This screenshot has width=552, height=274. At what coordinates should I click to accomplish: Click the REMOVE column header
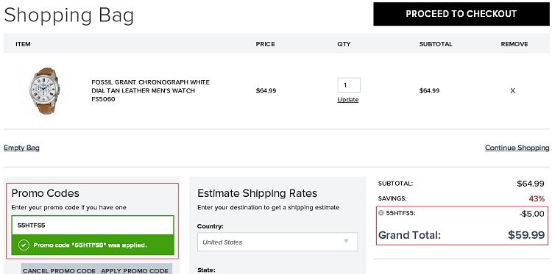514,44
